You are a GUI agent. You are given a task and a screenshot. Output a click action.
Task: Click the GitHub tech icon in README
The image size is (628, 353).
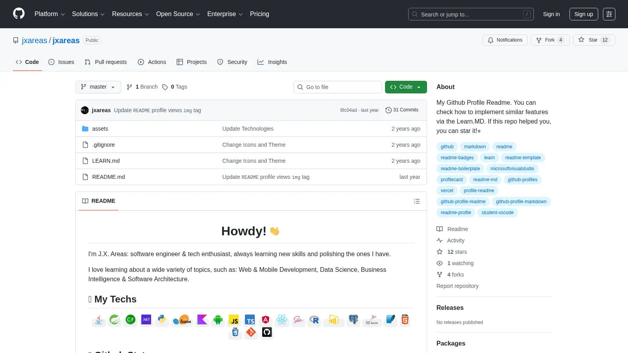267,333
